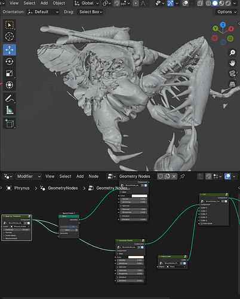Open the node editor Add menu
Image resolution: width=240 pixels, height=299 pixels.
[x=80, y=176]
